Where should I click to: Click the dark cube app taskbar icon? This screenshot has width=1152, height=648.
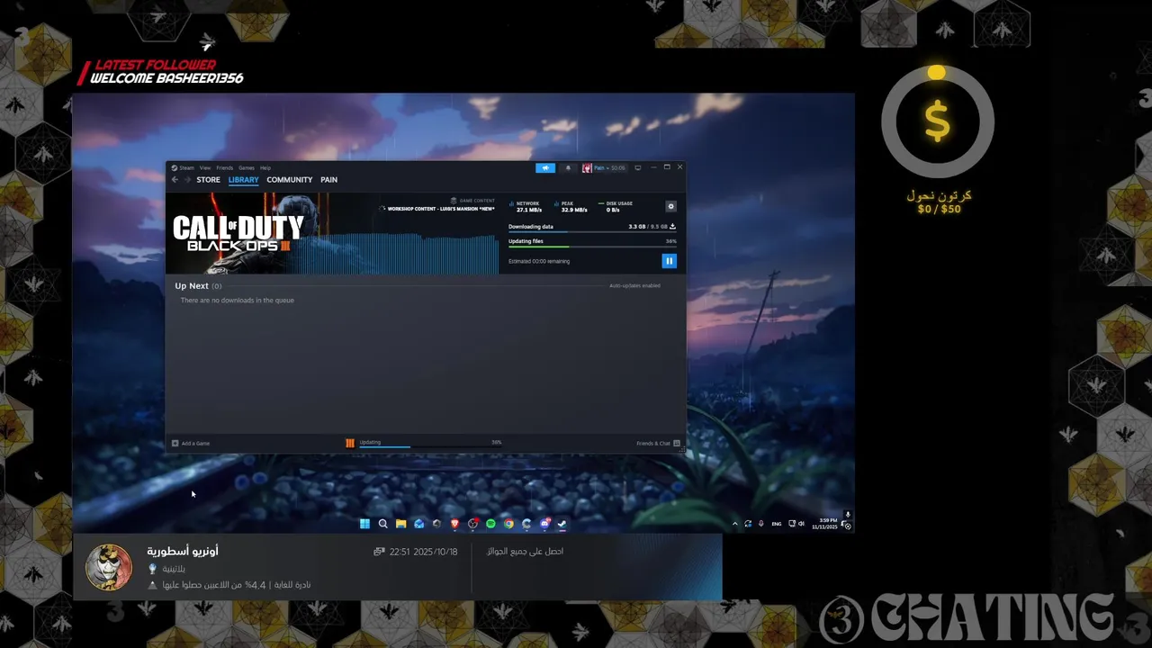pyautogui.click(x=436, y=524)
